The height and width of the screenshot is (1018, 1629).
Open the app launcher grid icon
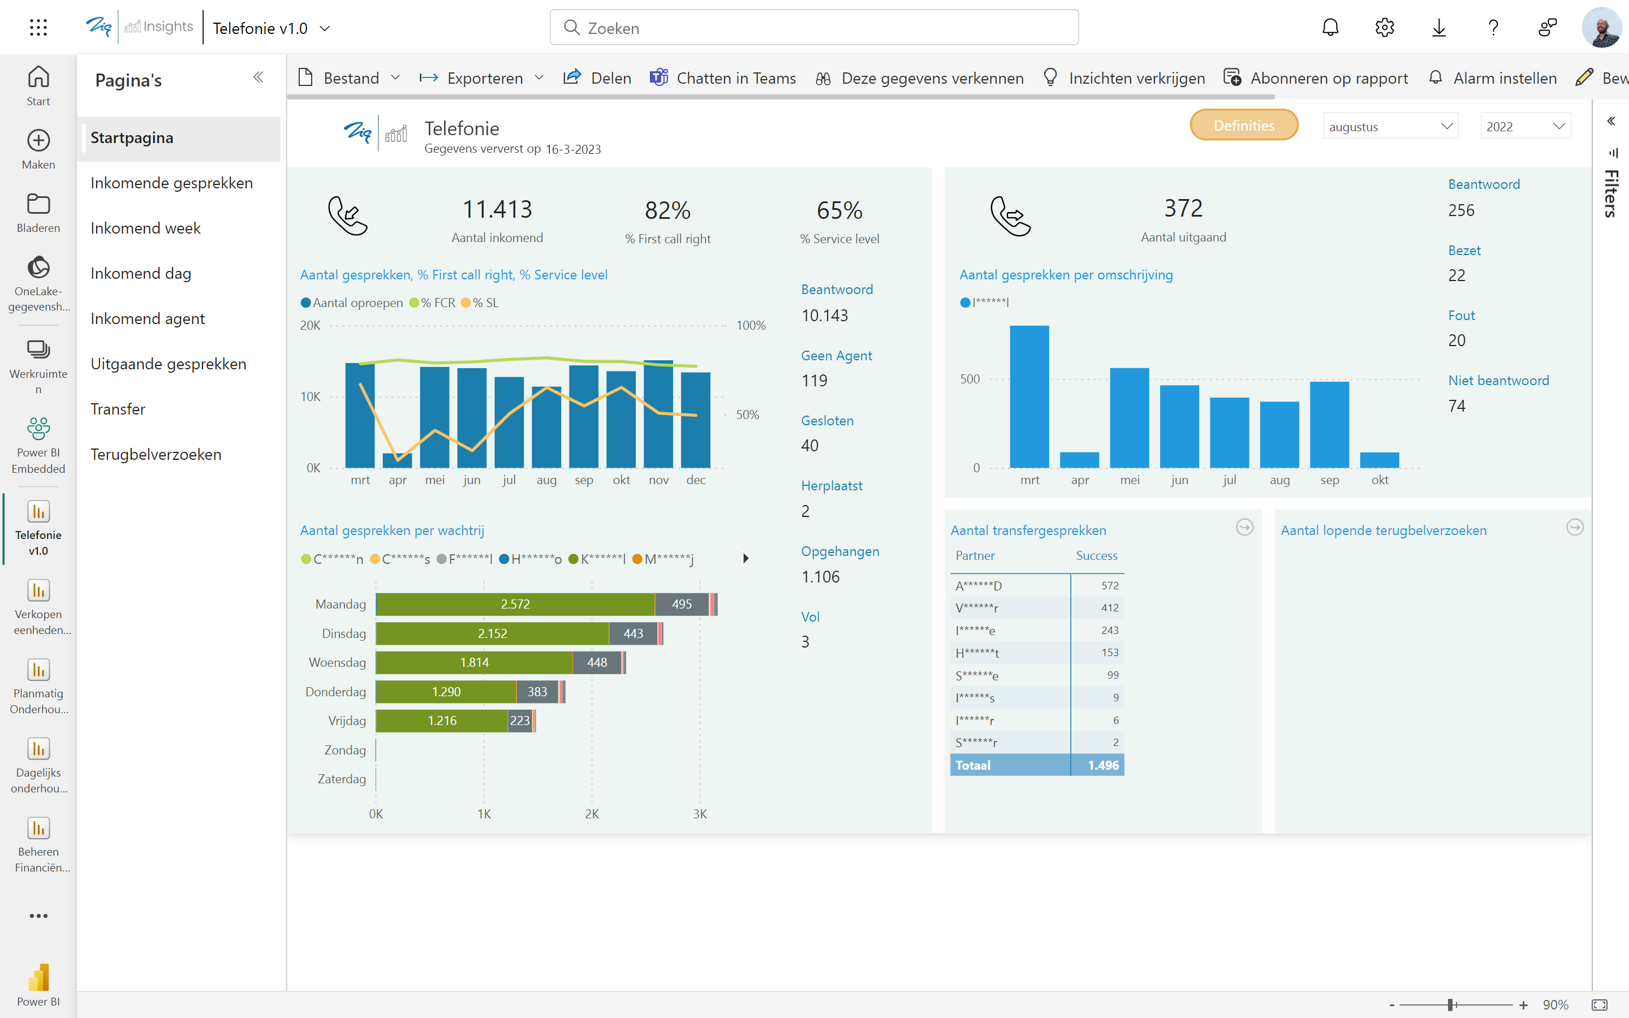point(38,28)
